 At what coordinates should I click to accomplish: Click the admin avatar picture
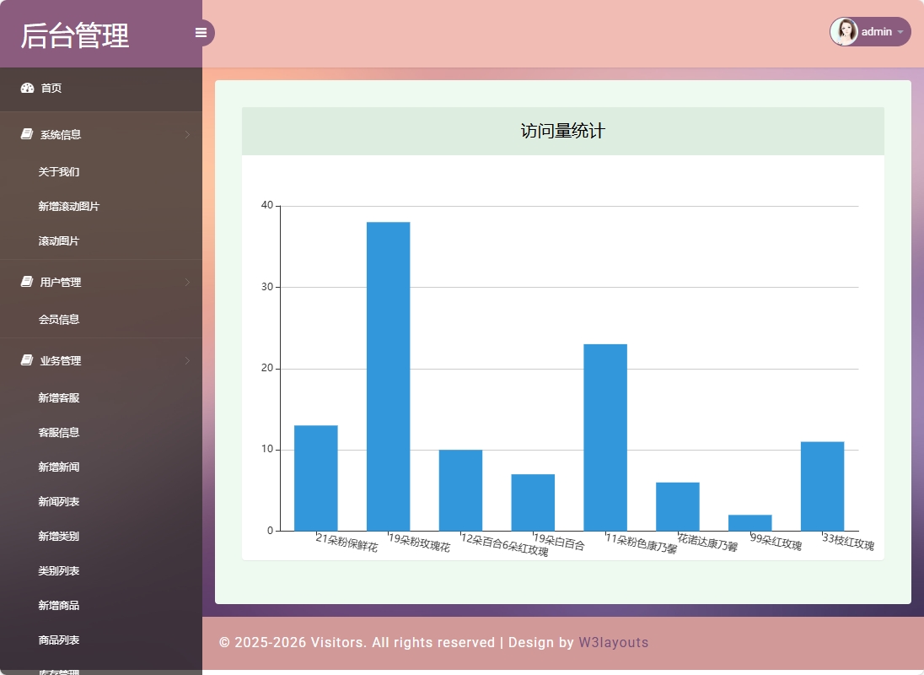844,32
